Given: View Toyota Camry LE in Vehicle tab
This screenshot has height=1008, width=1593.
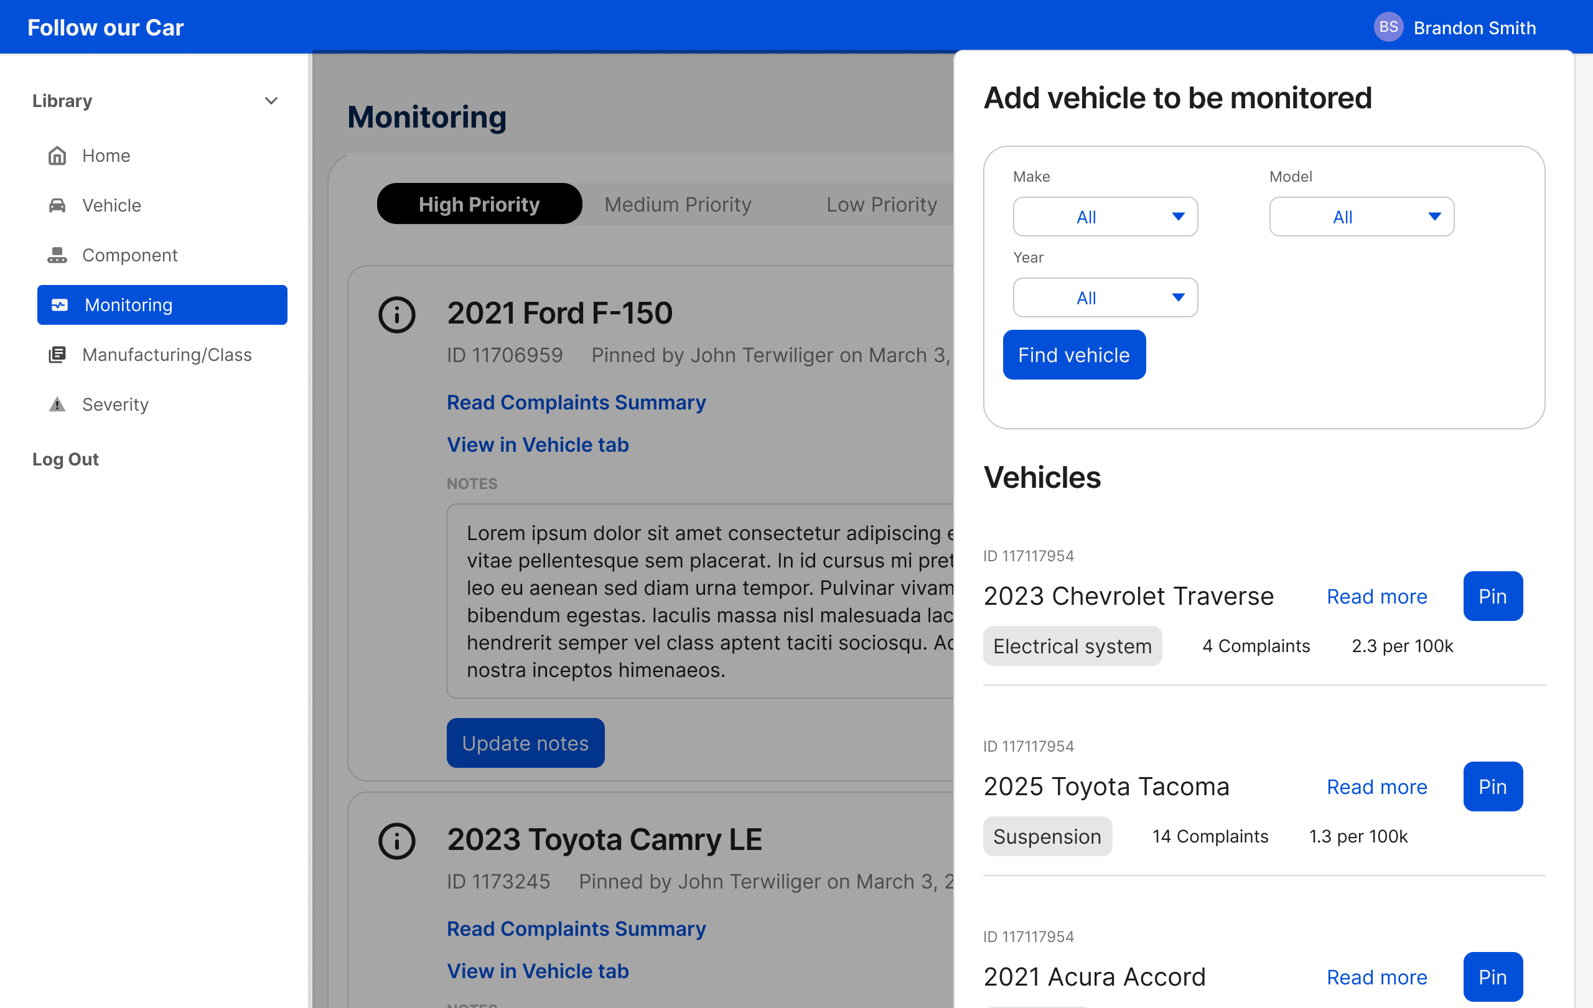Looking at the screenshot, I should click(538, 971).
